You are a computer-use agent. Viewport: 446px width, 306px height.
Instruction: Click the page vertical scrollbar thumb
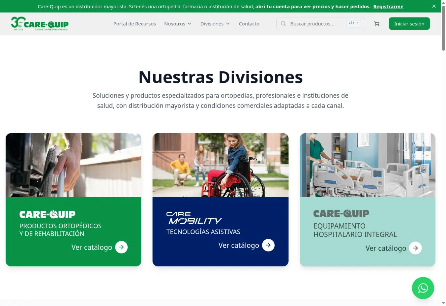[443, 28]
